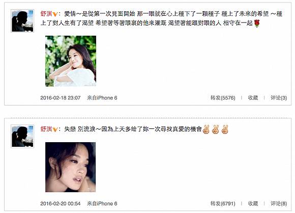Click last victory-hand emoji in second post
Screen dimensions: 295x213
click(x=225, y=129)
